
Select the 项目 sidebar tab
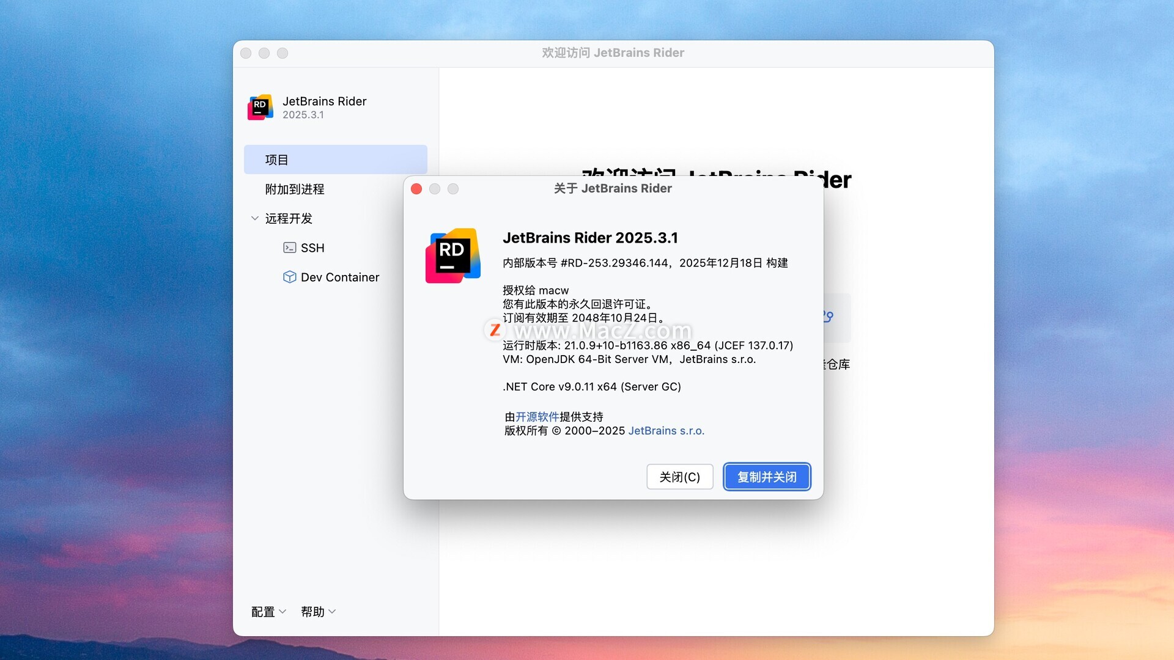[335, 159]
